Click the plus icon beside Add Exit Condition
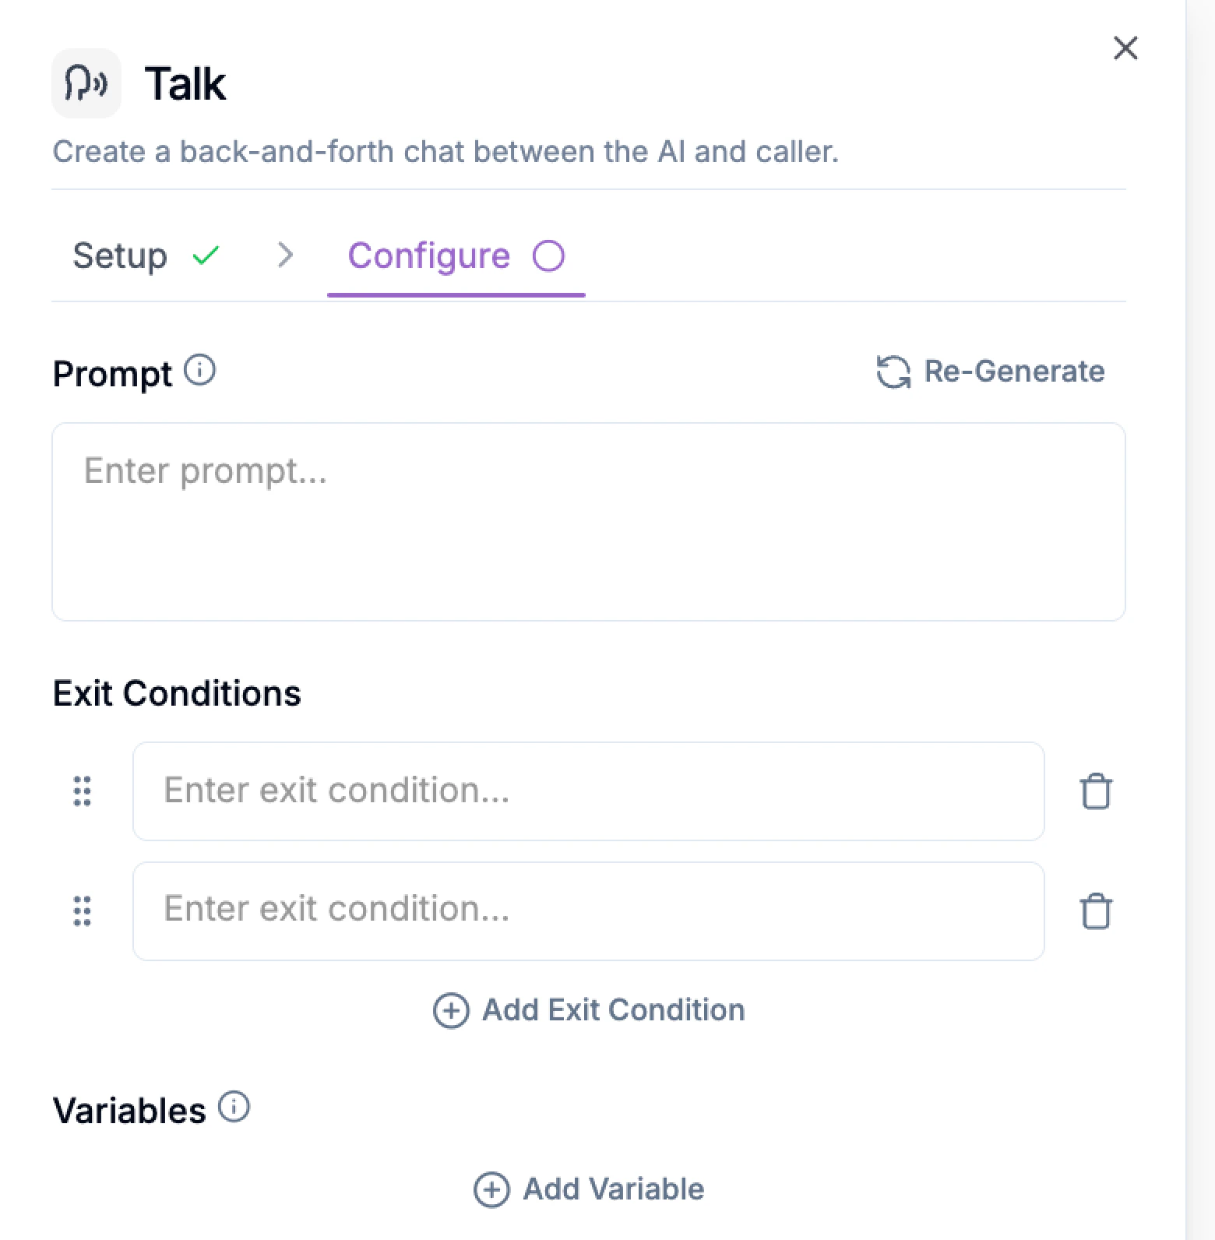 (450, 1010)
